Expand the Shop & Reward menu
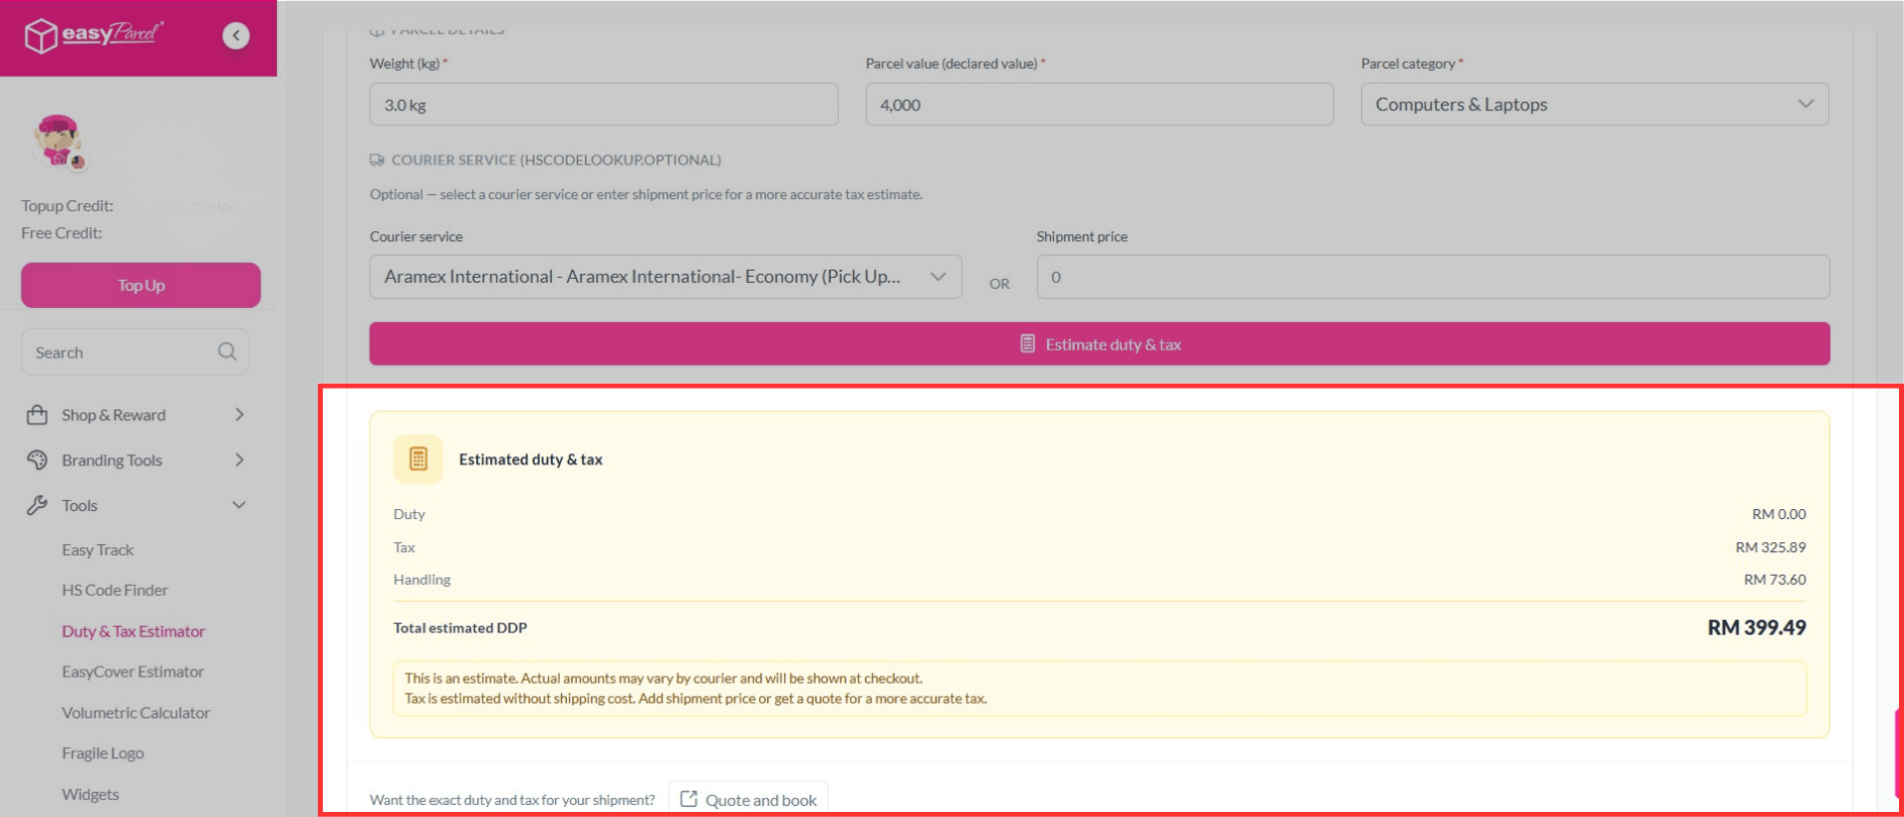 [239, 415]
